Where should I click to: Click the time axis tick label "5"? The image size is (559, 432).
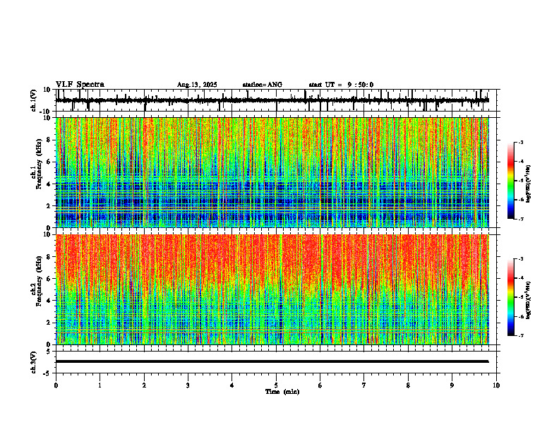(x=276, y=385)
